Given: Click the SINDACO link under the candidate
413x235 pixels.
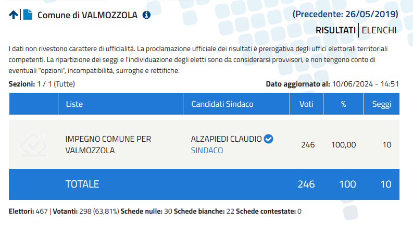Looking at the screenshot, I should [207, 151].
